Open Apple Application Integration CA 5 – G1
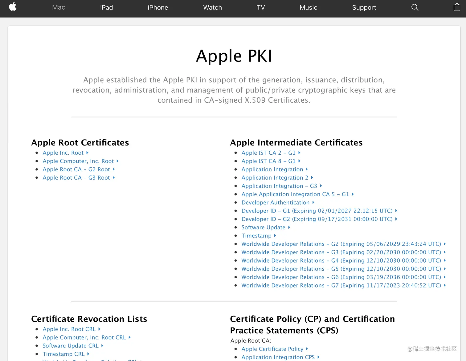Viewport: 466px width, 361px height. tap(298, 194)
